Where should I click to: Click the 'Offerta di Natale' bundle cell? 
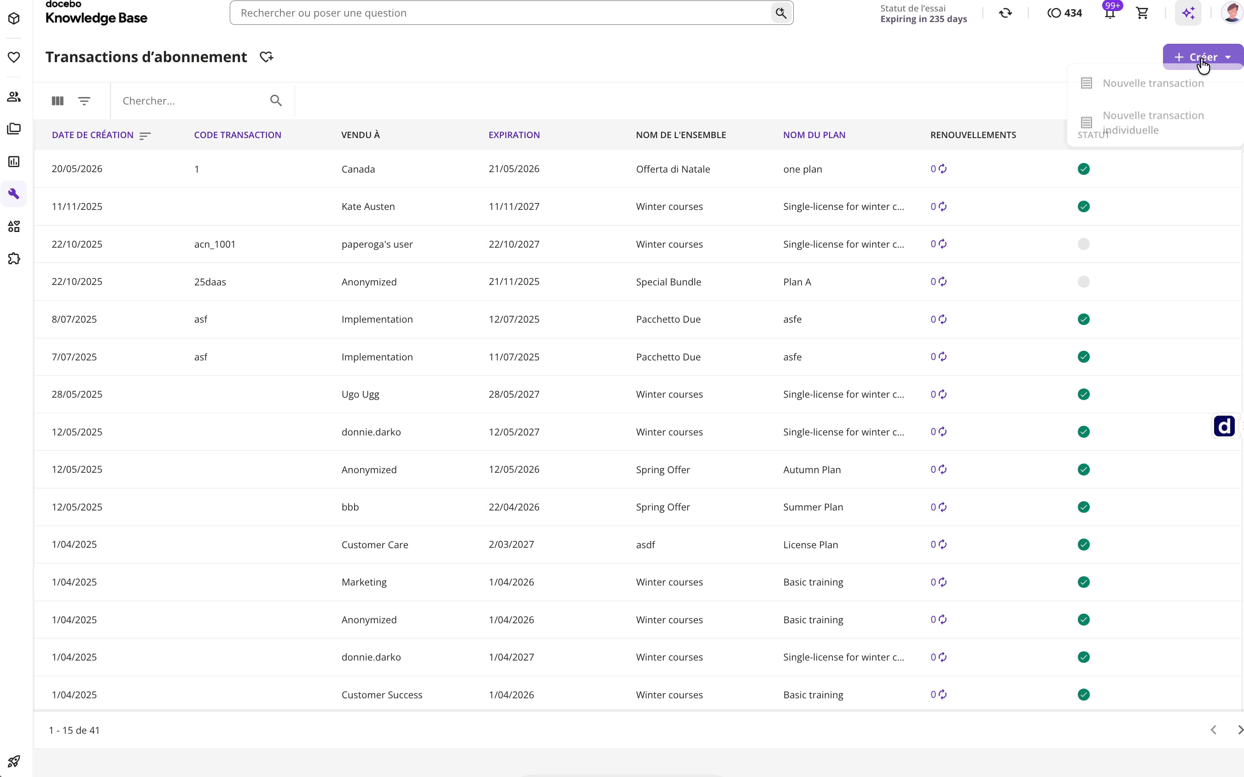(673, 169)
